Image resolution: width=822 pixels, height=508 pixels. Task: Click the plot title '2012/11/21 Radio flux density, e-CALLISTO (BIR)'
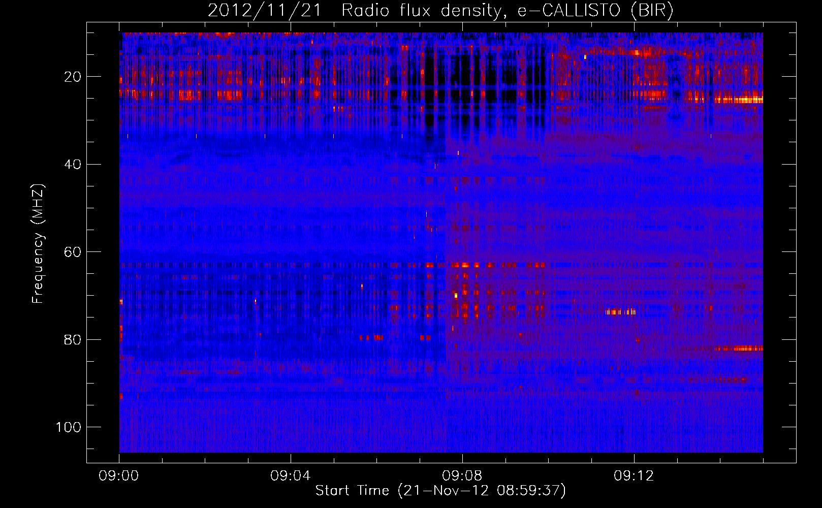(x=440, y=11)
